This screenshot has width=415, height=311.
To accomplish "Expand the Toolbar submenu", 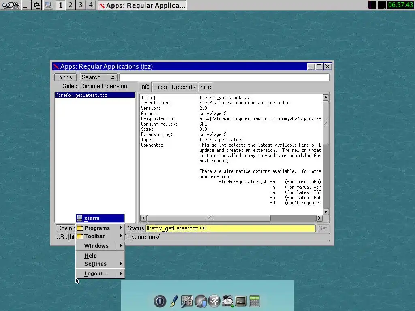I will (100, 236).
